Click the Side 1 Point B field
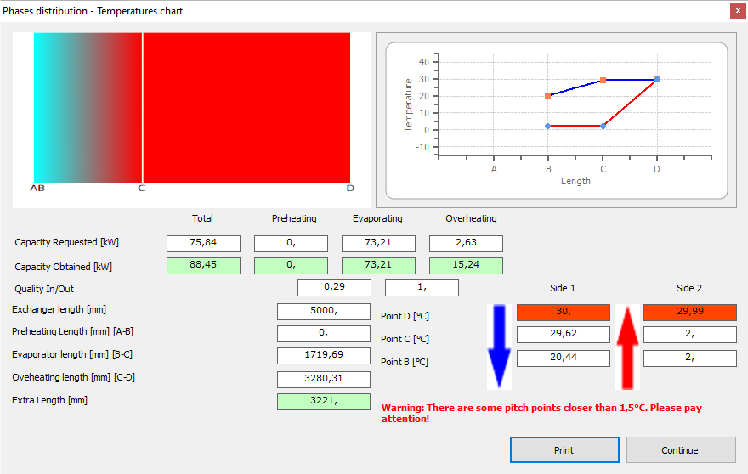Viewport: 748px width, 474px height. click(x=563, y=358)
